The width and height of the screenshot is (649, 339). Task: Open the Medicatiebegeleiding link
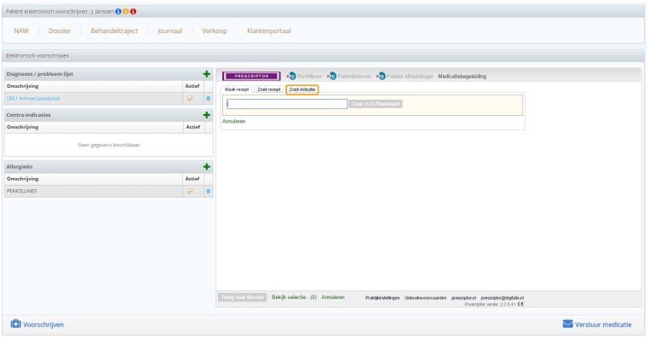[462, 76]
